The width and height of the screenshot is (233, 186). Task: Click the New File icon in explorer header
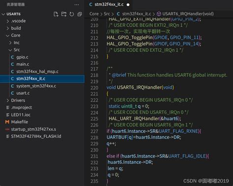(x=56, y=14)
